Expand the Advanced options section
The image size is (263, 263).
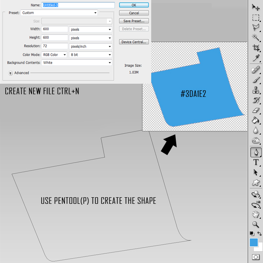[x=10, y=73]
